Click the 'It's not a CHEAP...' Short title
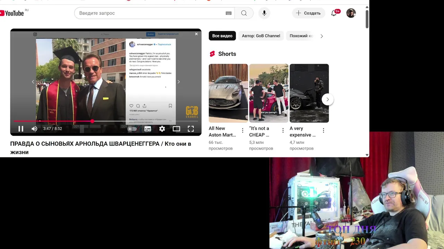Viewport: 444px width, 249px height. 259,132
